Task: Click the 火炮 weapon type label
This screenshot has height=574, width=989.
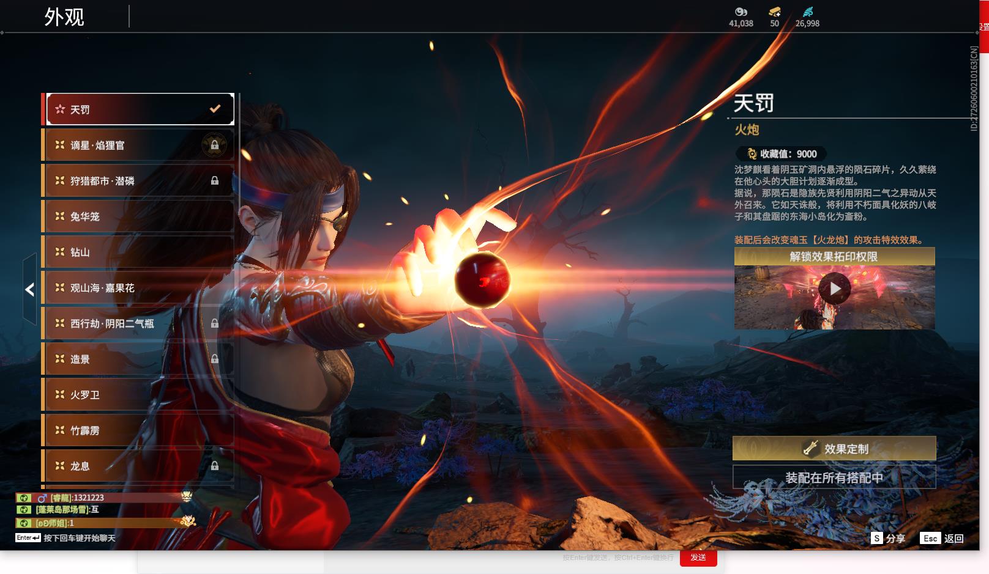Action: click(x=747, y=130)
